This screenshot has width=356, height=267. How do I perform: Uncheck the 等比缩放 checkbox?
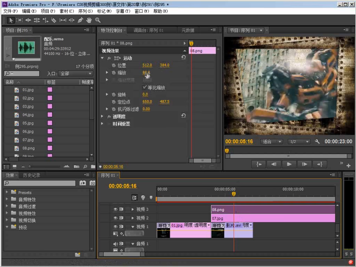point(145,88)
